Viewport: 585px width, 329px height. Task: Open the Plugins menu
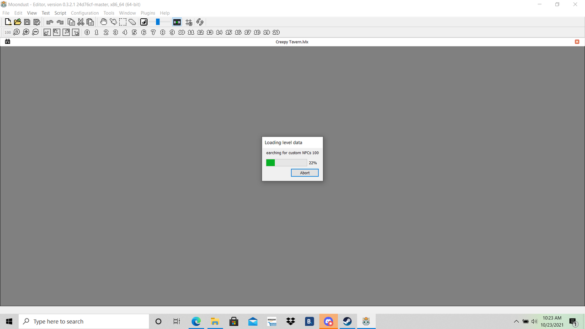(x=148, y=13)
